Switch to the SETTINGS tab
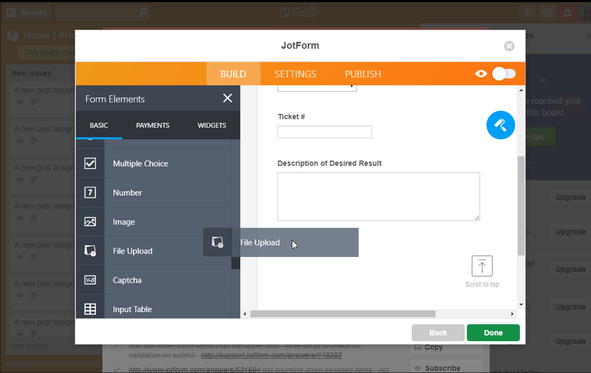 [295, 74]
